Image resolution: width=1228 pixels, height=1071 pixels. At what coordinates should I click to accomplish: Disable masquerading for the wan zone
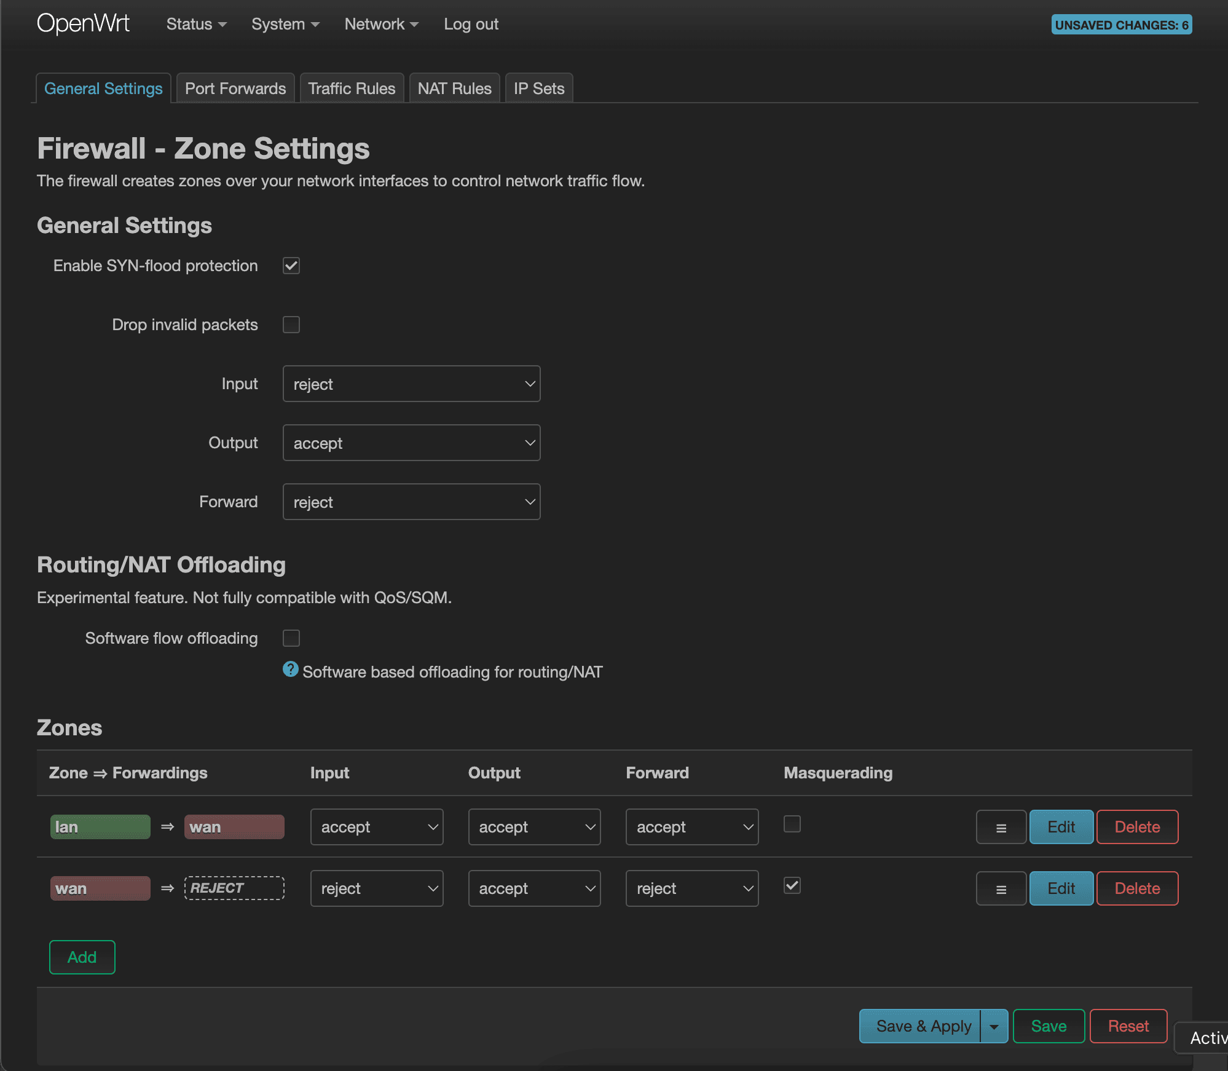coord(792,885)
